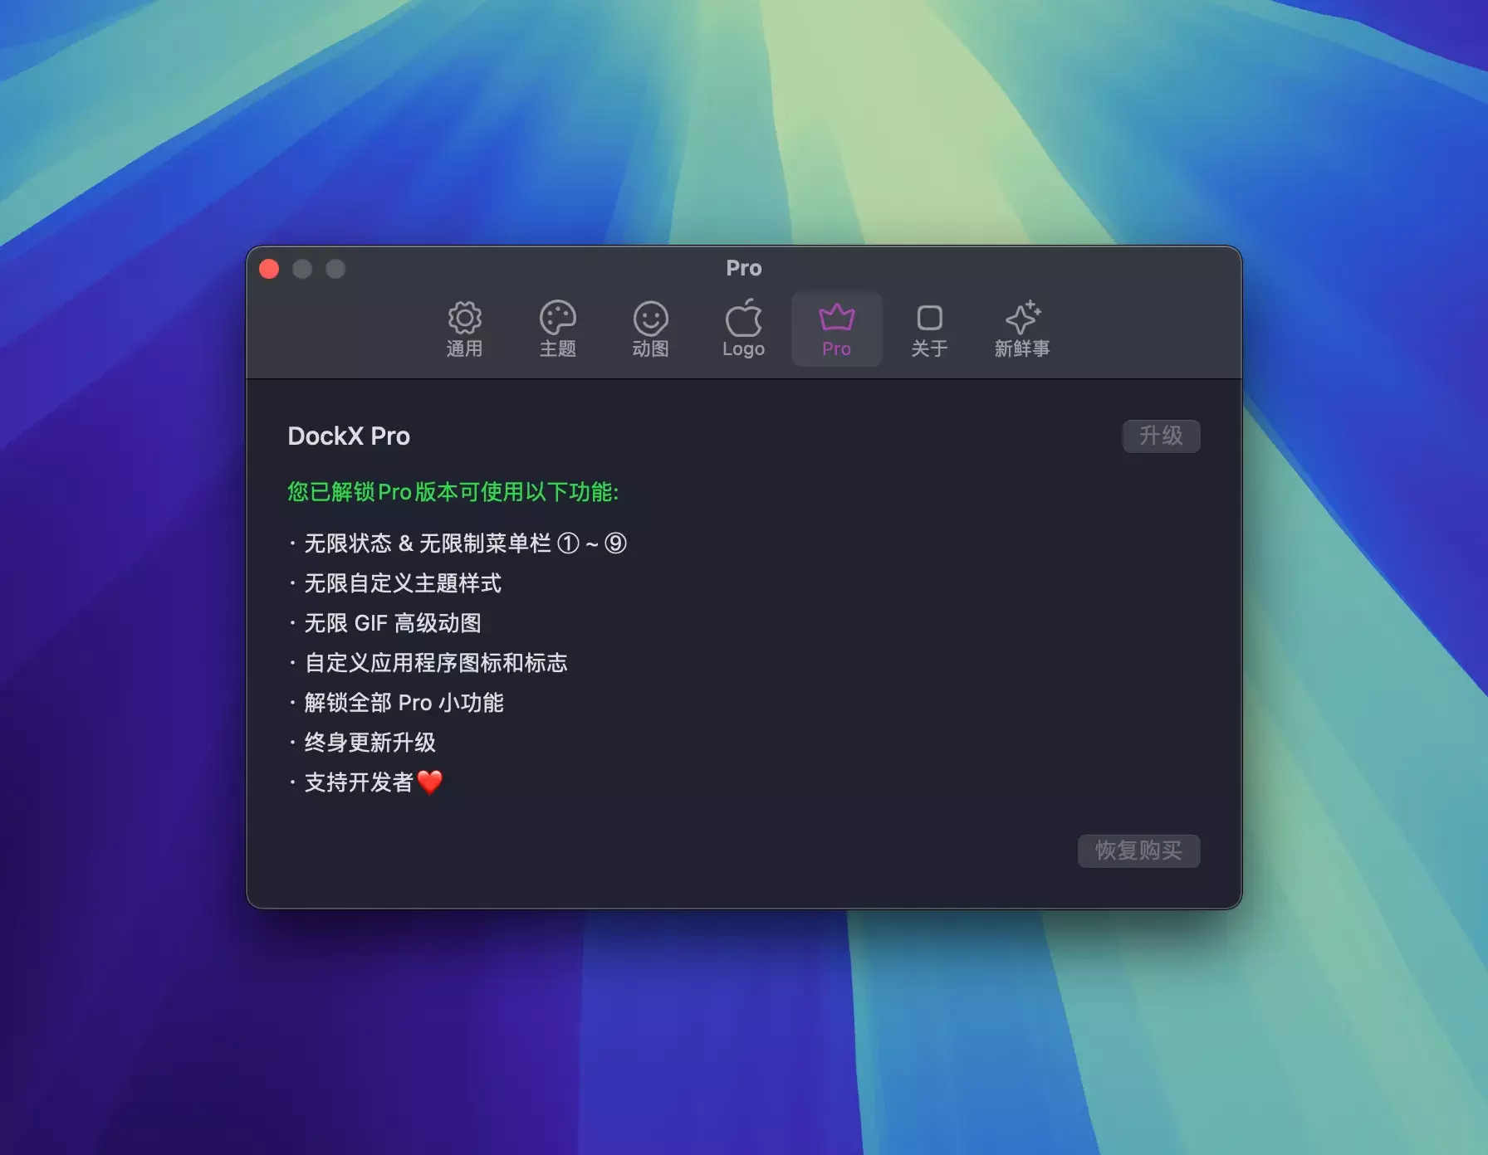Open the 关于 square icon
This screenshot has width=1488, height=1155.
[929, 318]
